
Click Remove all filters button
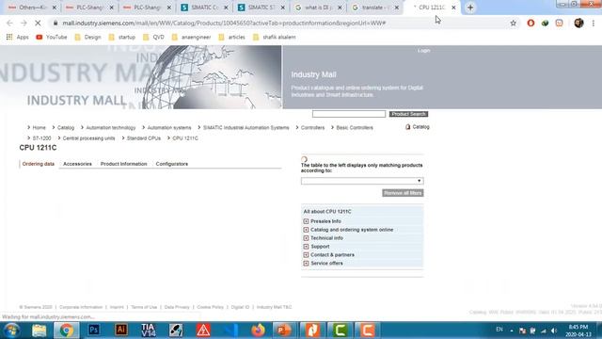point(403,193)
